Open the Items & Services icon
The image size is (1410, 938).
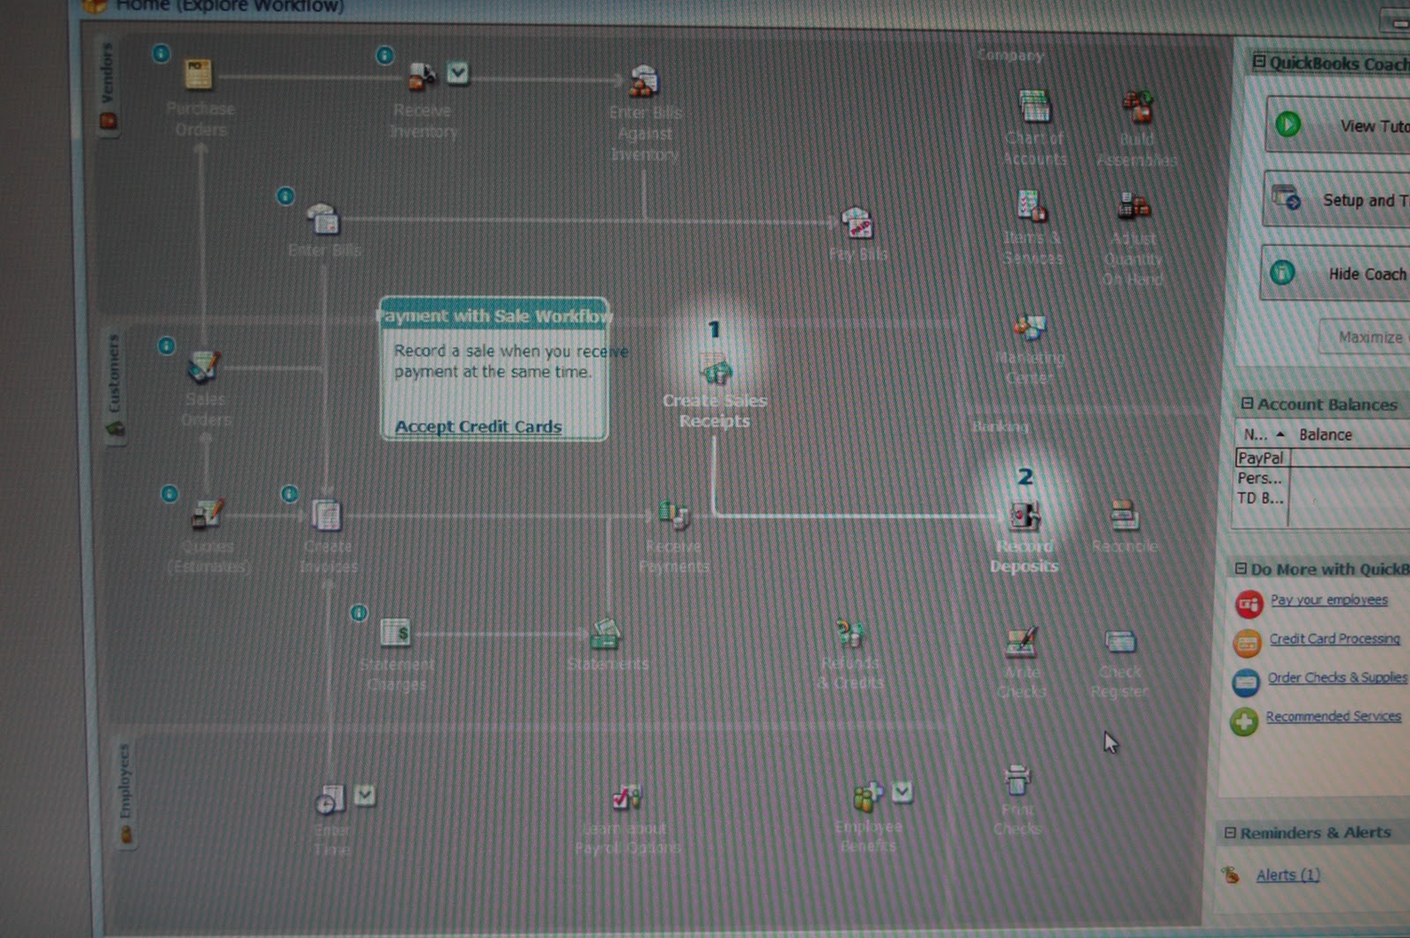1031,205
